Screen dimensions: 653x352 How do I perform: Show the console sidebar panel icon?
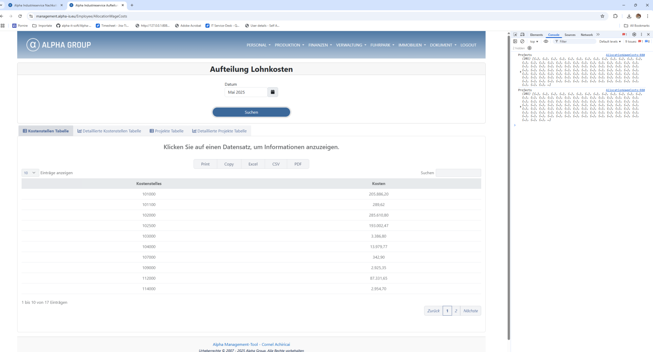tap(515, 42)
